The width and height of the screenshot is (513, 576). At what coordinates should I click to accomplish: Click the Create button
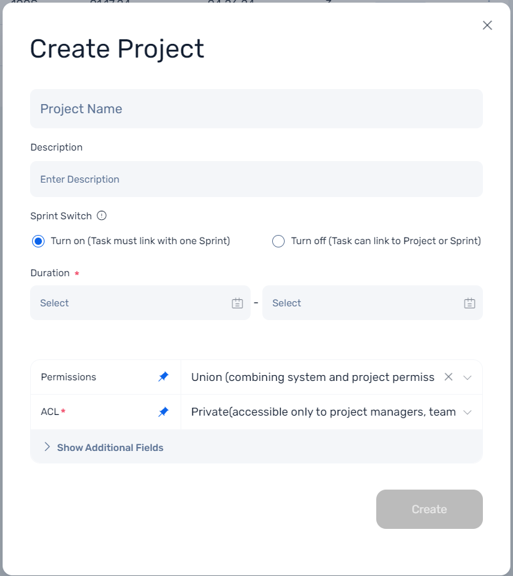coord(429,509)
